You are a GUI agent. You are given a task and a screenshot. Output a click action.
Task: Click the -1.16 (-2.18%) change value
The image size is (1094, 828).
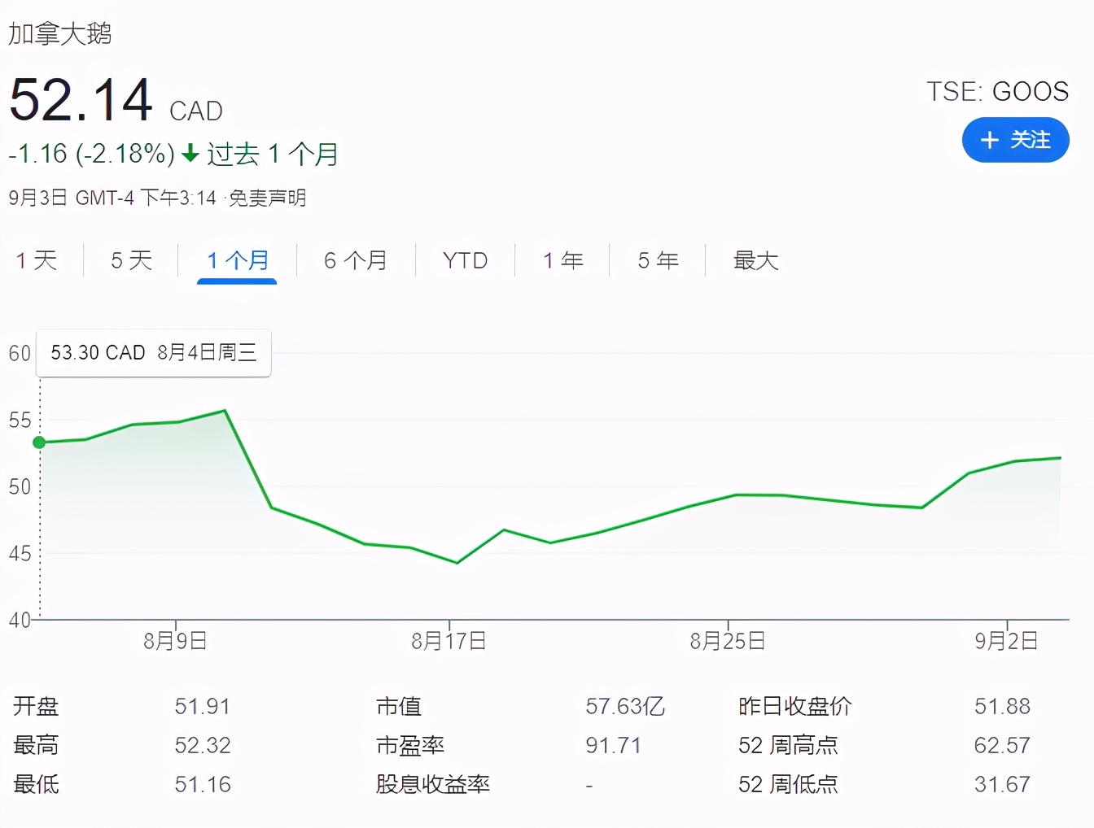(91, 153)
